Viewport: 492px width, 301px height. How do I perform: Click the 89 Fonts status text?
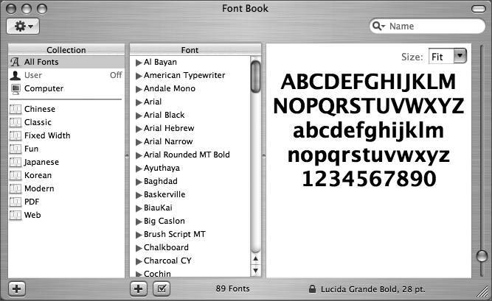232,288
